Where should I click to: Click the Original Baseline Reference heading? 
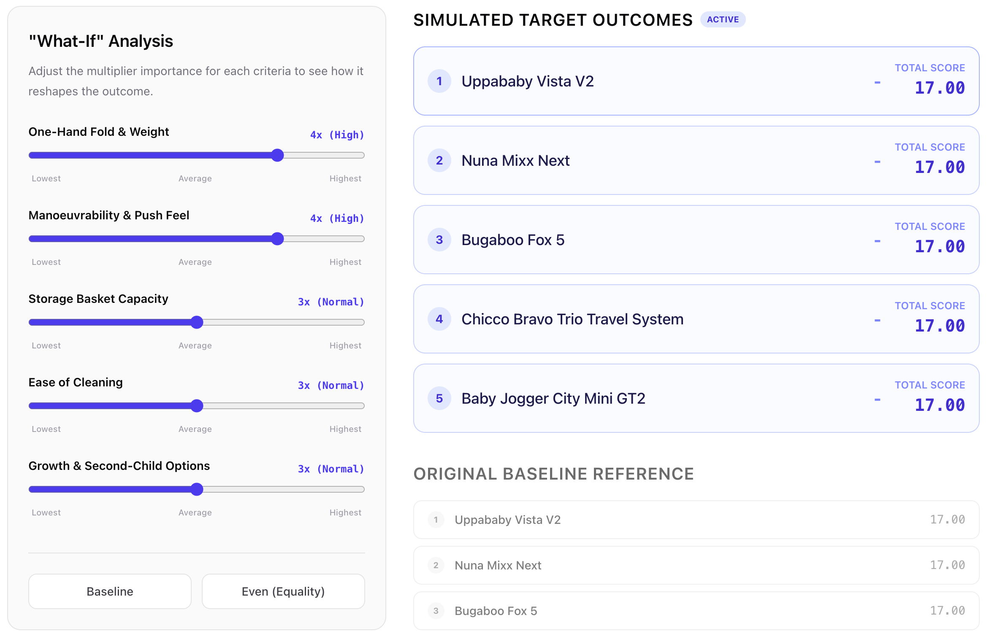(x=553, y=474)
